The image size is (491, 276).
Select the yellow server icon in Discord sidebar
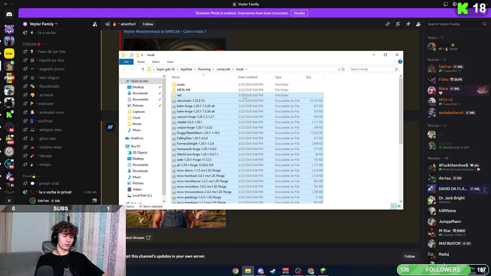tap(9, 54)
